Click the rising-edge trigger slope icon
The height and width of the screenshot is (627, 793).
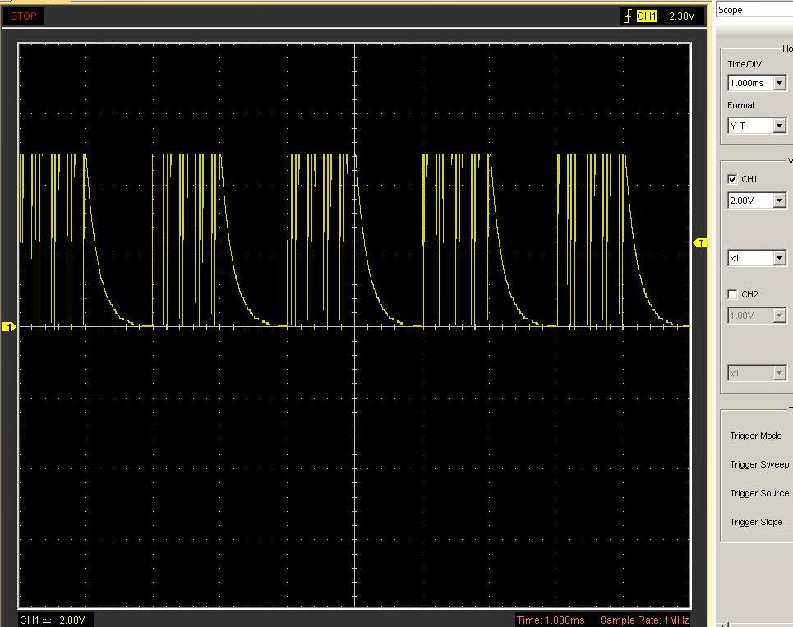627,14
